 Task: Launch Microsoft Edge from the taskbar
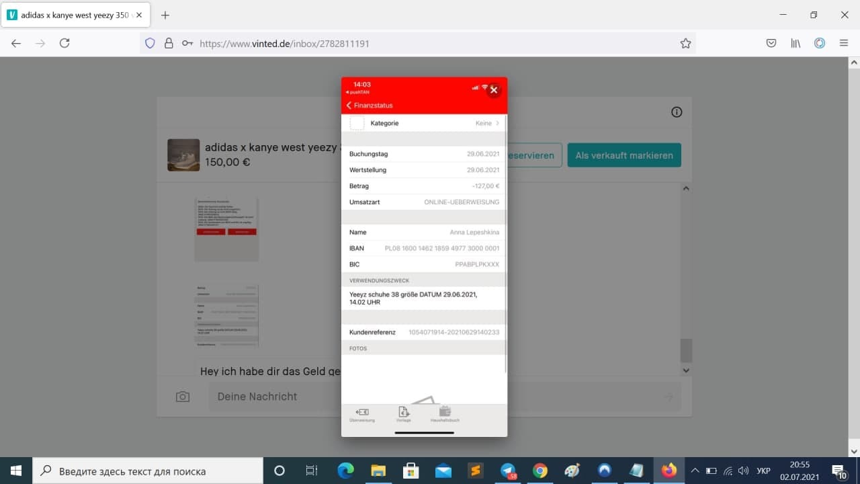point(345,471)
